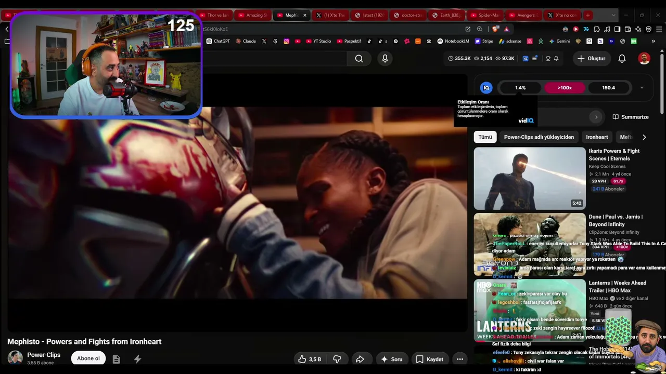Viewport: 666px width, 374px height.
Task: Share the video with arrow icon
Action: [x=360, y=359]
